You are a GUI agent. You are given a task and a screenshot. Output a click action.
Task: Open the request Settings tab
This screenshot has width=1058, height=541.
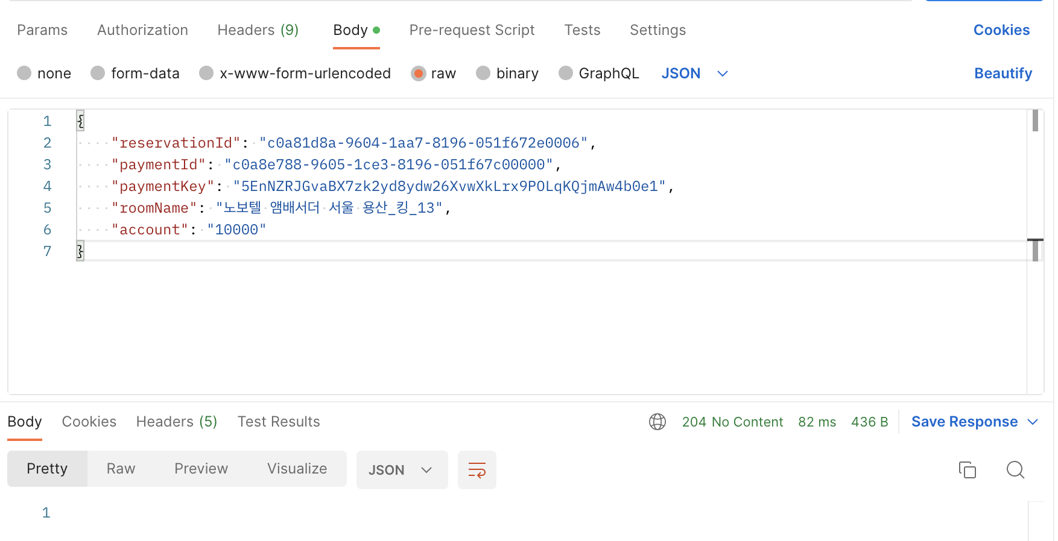pos(657,30)
